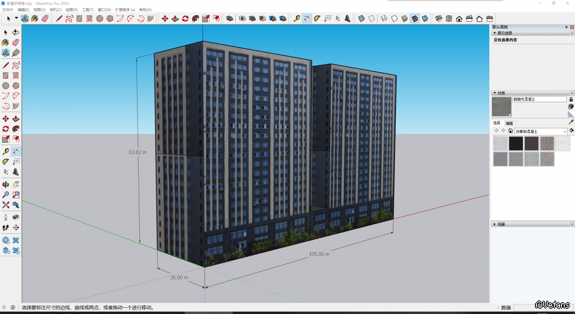Click the Zoom Extents tool in left toolbar
575x314 pixels.
(x=6, y=205)
